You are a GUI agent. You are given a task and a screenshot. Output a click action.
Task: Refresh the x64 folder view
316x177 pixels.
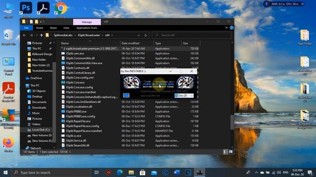point(146,35)
